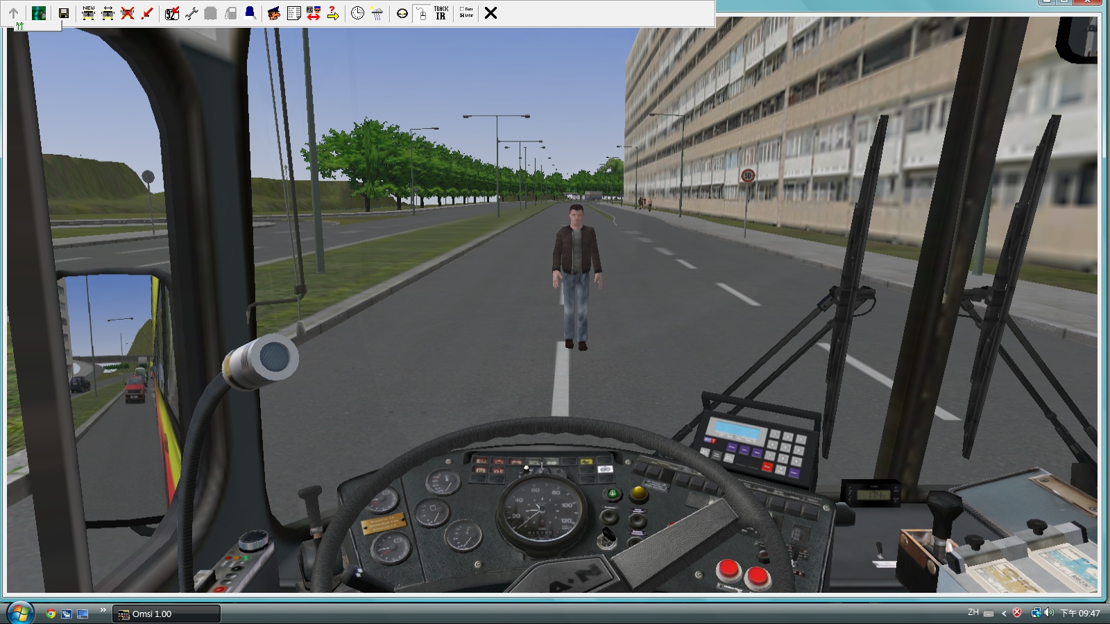Click the yellow round button on the dashboard
This screenshot has height=624, width=1110.
639,494
